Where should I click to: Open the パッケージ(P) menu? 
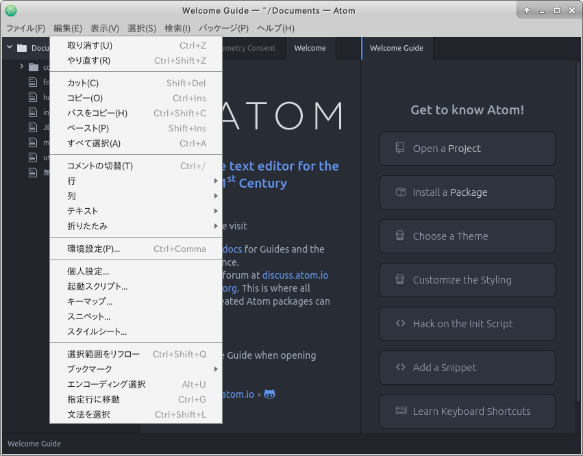coord(223,28)
